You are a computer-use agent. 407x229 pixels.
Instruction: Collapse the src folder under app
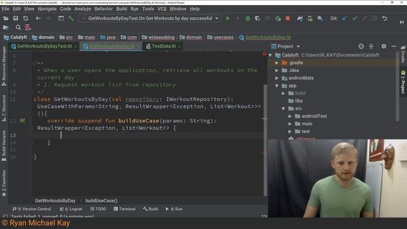click(x=284, y=109)
